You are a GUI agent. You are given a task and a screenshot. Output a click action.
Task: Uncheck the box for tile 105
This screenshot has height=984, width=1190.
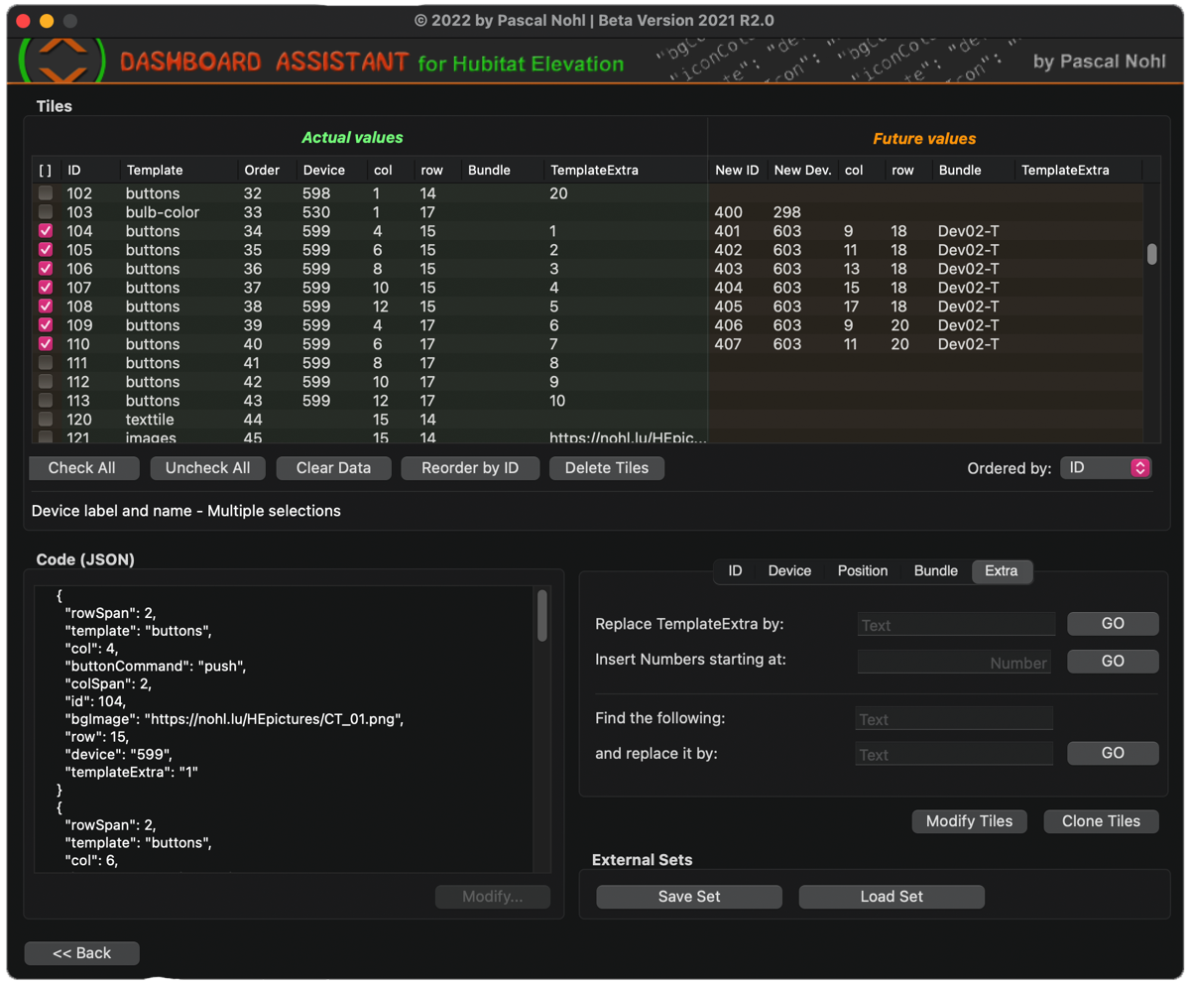(x=46, y=250)
